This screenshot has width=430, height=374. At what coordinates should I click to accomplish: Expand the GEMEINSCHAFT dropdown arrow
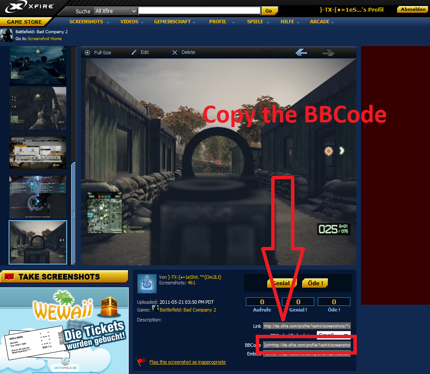194,22
